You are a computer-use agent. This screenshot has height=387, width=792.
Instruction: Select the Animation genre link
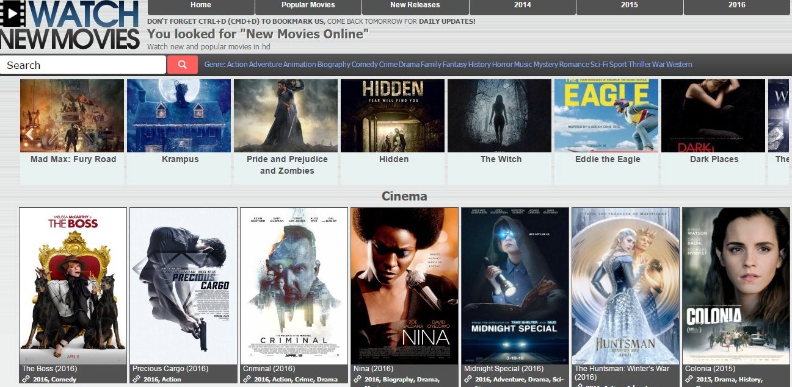tap(299, 65)
